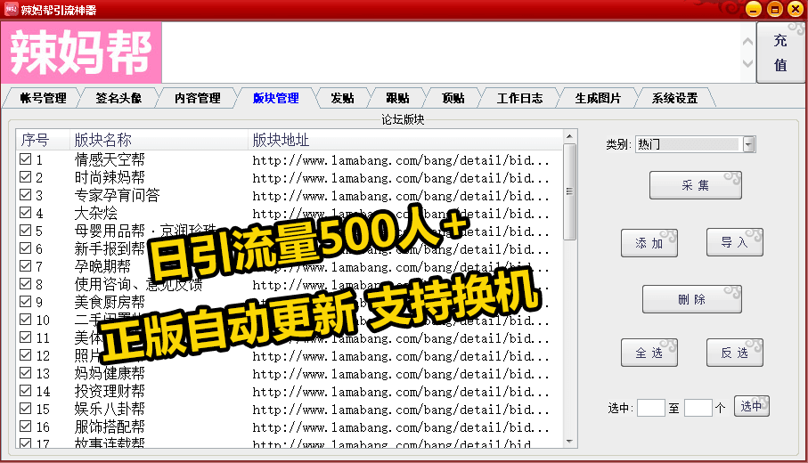The image size is (808, 463).
Task: Sort by the 版块名称 column header
Action: point(159,140)
